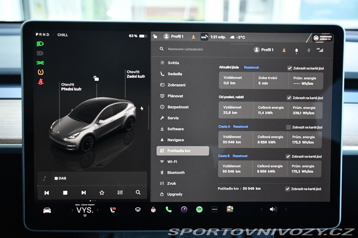The height and width of the screenshot is (238, 358).
Task: Open car controls via car icon
Action: 47,210
